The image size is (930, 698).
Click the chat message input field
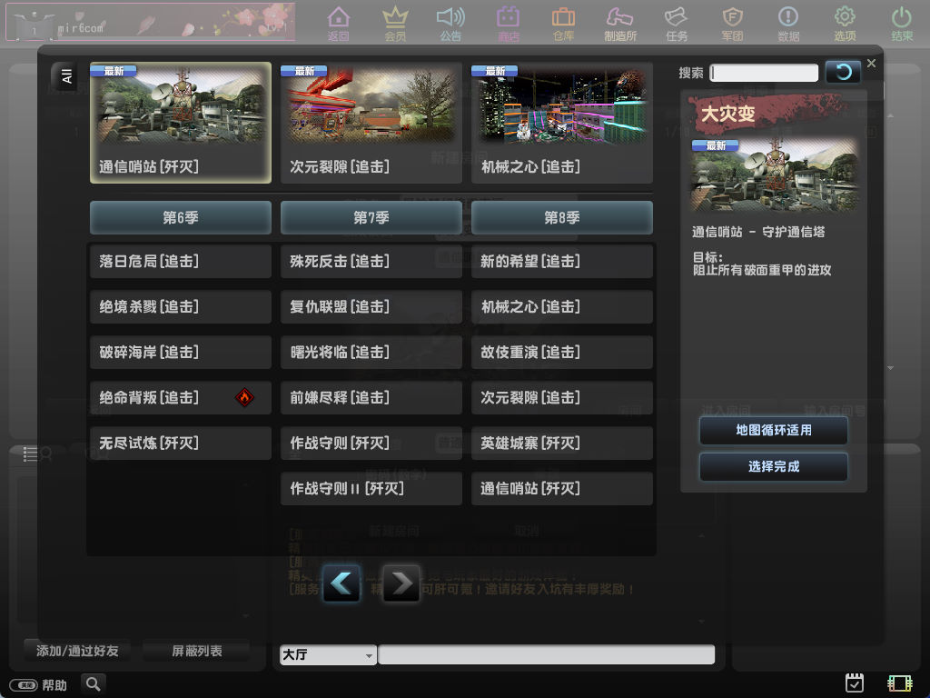tap(546, 654)
